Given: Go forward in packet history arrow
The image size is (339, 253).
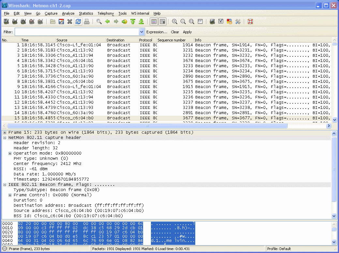Looking at the screenshot, I should click(x=116, y=22).
